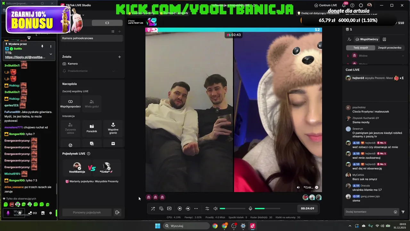Switch to Zespół przeciwnika tab
This screenshot has width=410, height=231.
(389, 47)
